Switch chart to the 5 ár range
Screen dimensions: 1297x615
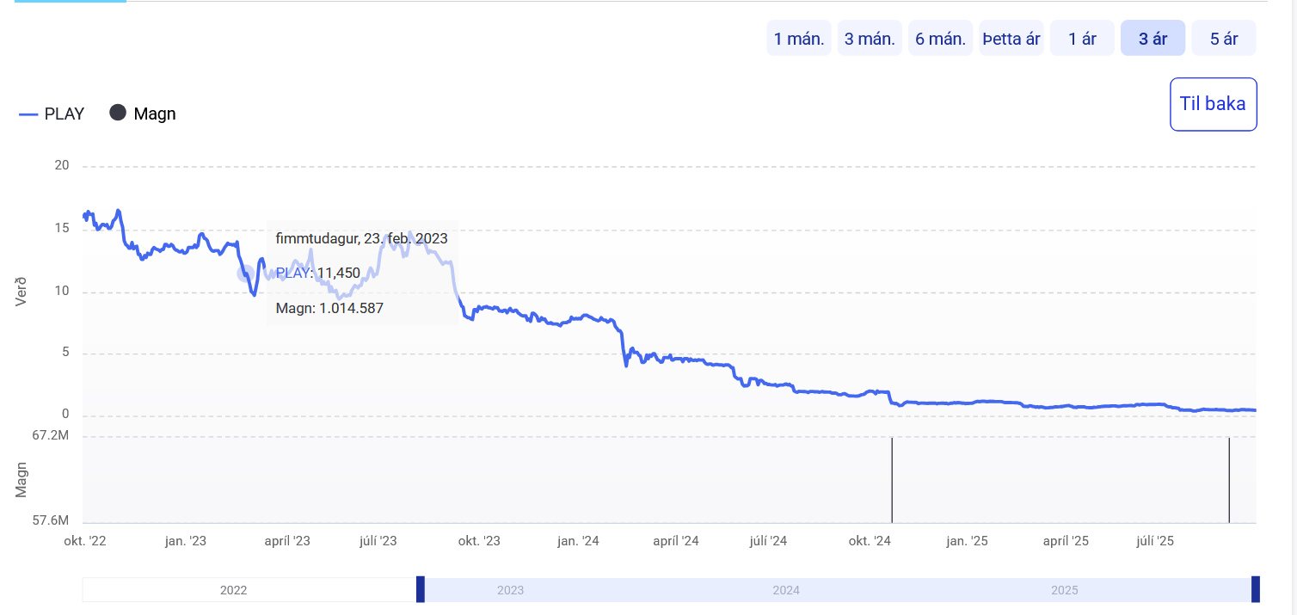click(x=1223, y=39)
